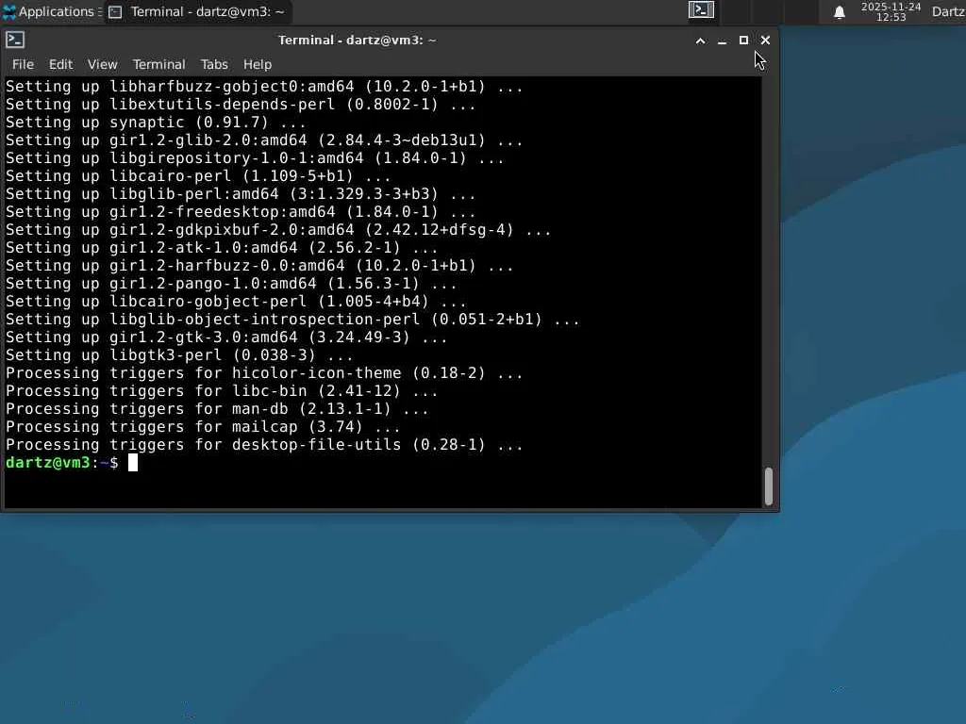966x724 pixels.
Task: Click the terminal scrollbar thumb
Action: (x=768, y=485)
